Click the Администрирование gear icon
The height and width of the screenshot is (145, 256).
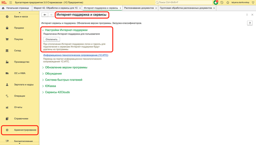coord(7,130)
